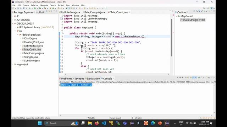The width and height of the screenshot is (227, 127).
Task: Click the ENG US language indicator
Action: pos(181,123)
